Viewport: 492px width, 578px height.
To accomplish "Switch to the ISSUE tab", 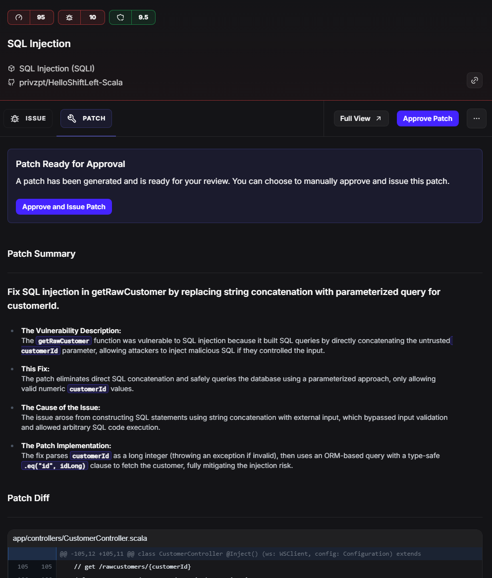I will point(28,118).
